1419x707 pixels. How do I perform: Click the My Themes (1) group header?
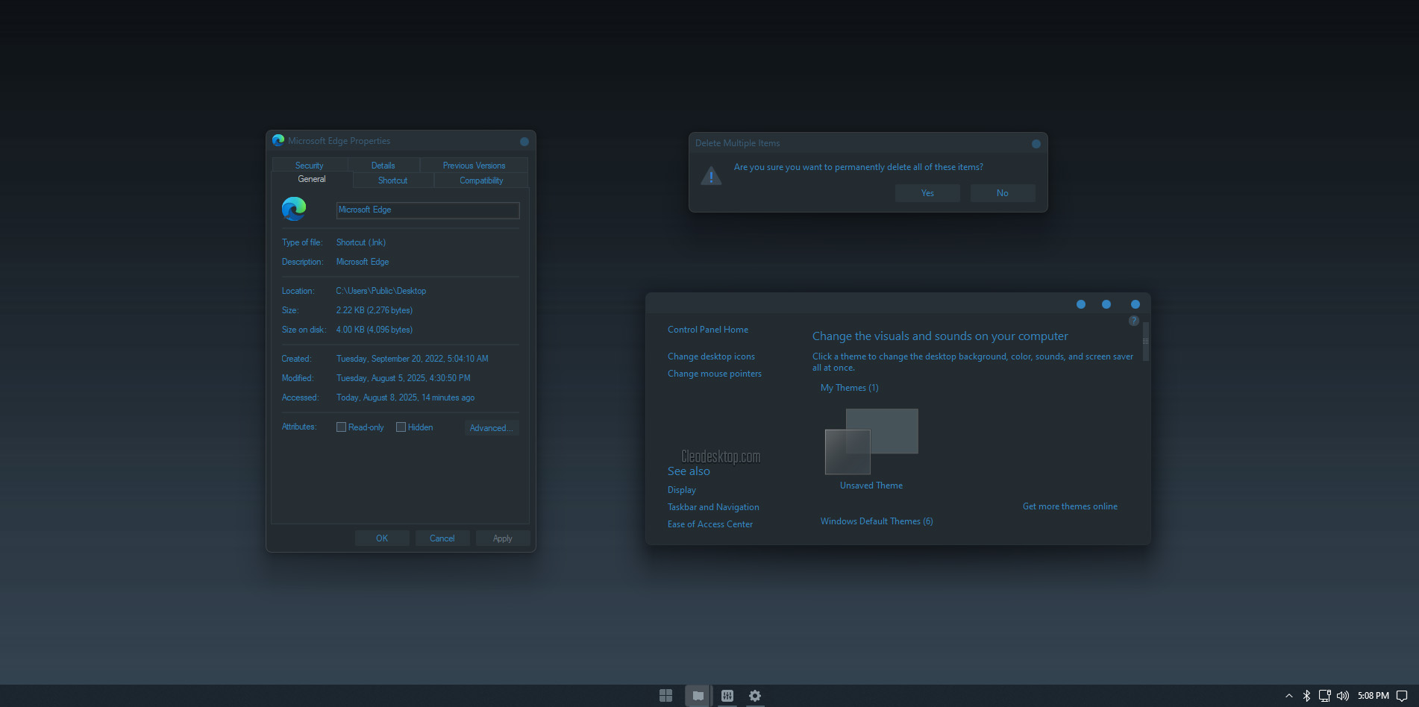click(850, 388)
